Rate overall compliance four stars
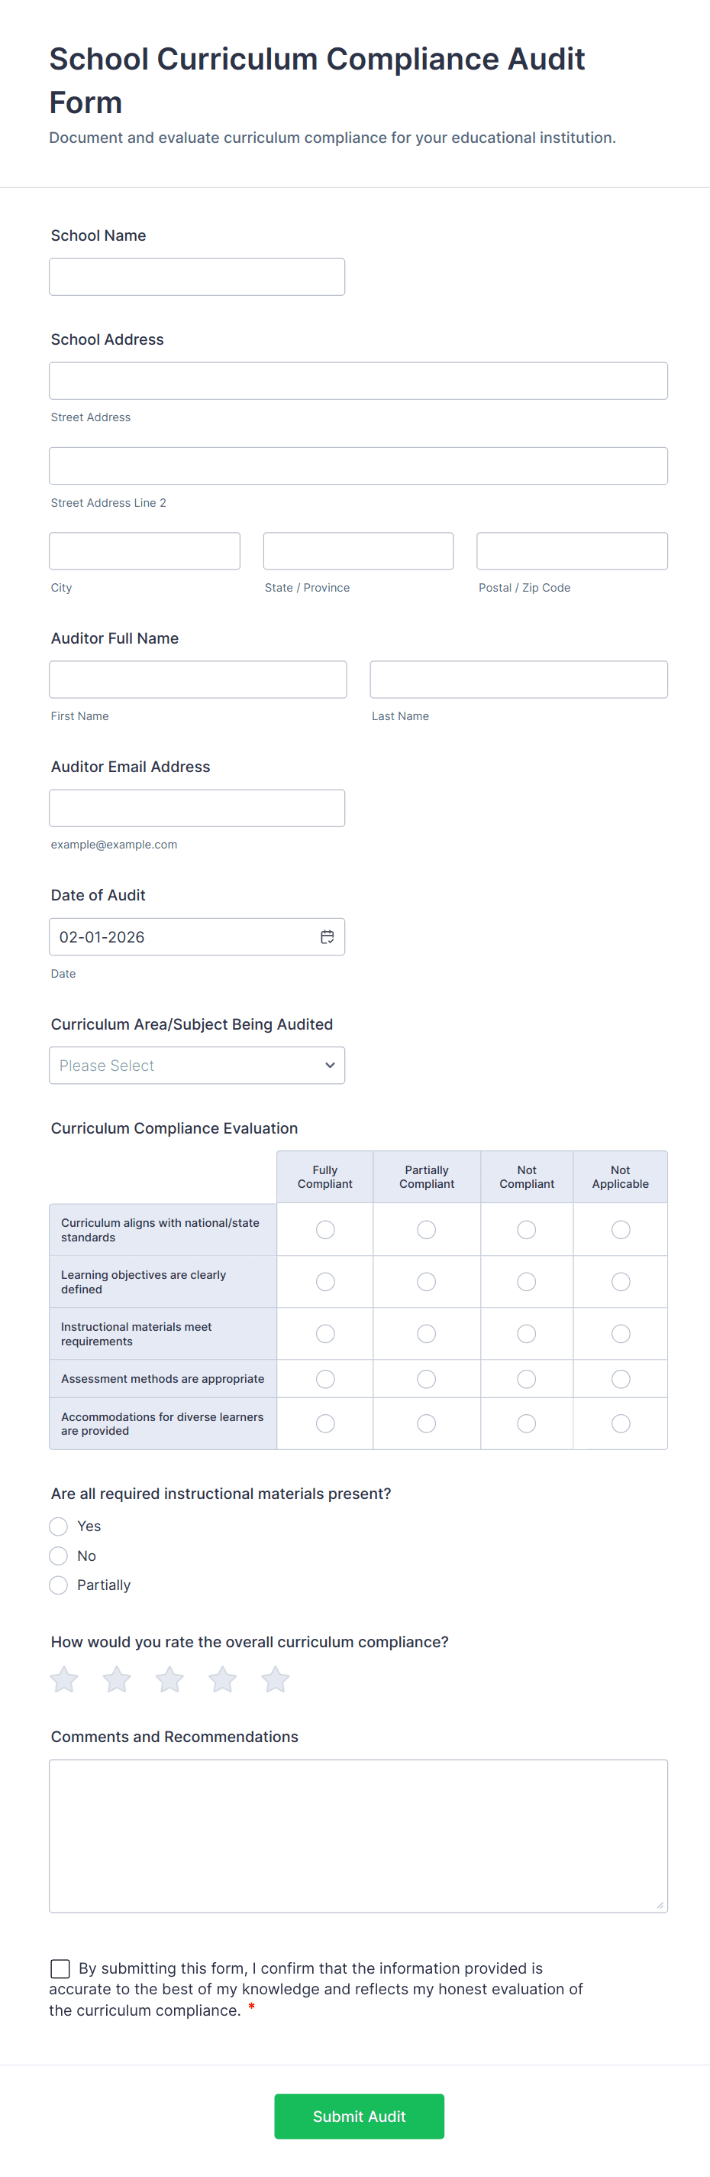Viewport: 710px width, 2177px height. coord(223,1679)
